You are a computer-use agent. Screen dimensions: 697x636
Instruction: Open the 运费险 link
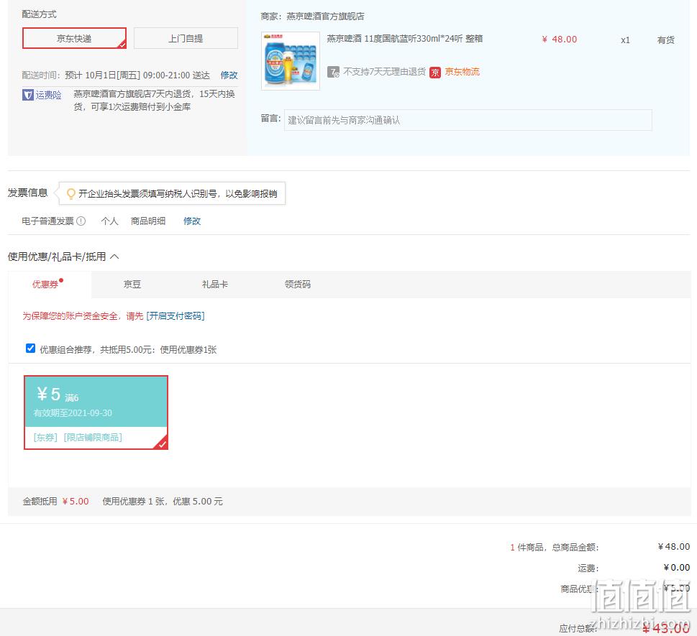[48, 95]
